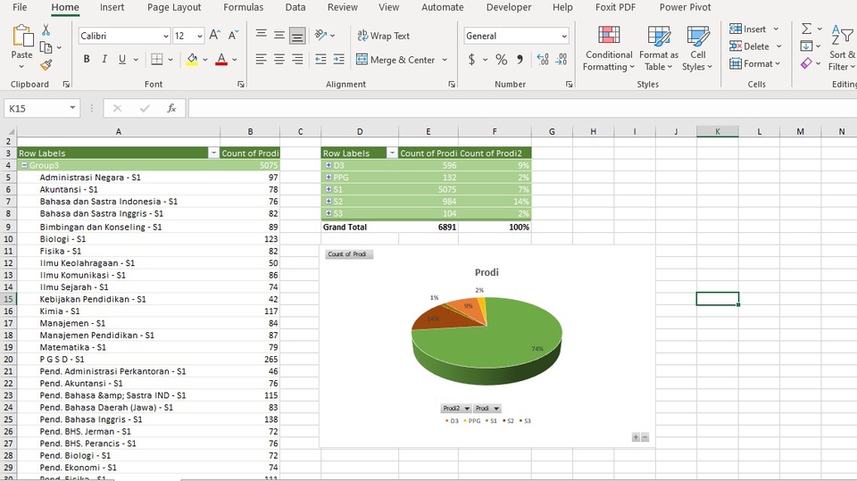Open Conditional Formatting menu
The height and width of the screenshot is (481, 857).
pyautogui.click(x=609, y=48)
